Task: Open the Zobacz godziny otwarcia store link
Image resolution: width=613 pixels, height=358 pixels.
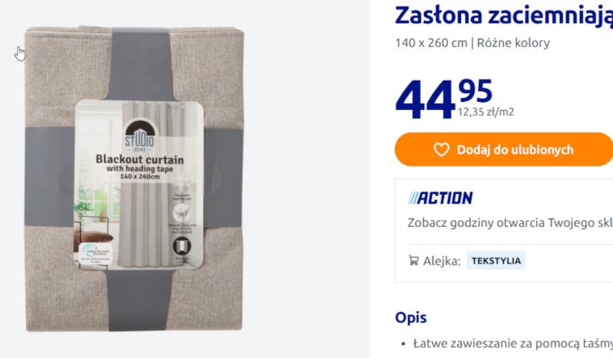Action: 510,222
